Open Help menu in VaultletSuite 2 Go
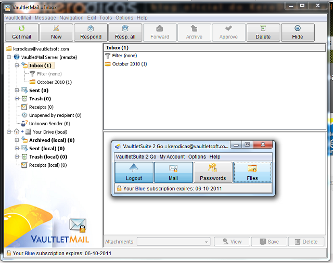 pyautogui.click(x=215, y=157)
